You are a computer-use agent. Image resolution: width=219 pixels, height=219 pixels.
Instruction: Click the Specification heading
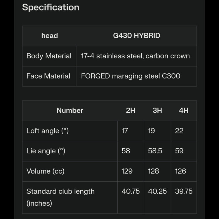pos(51,7)
